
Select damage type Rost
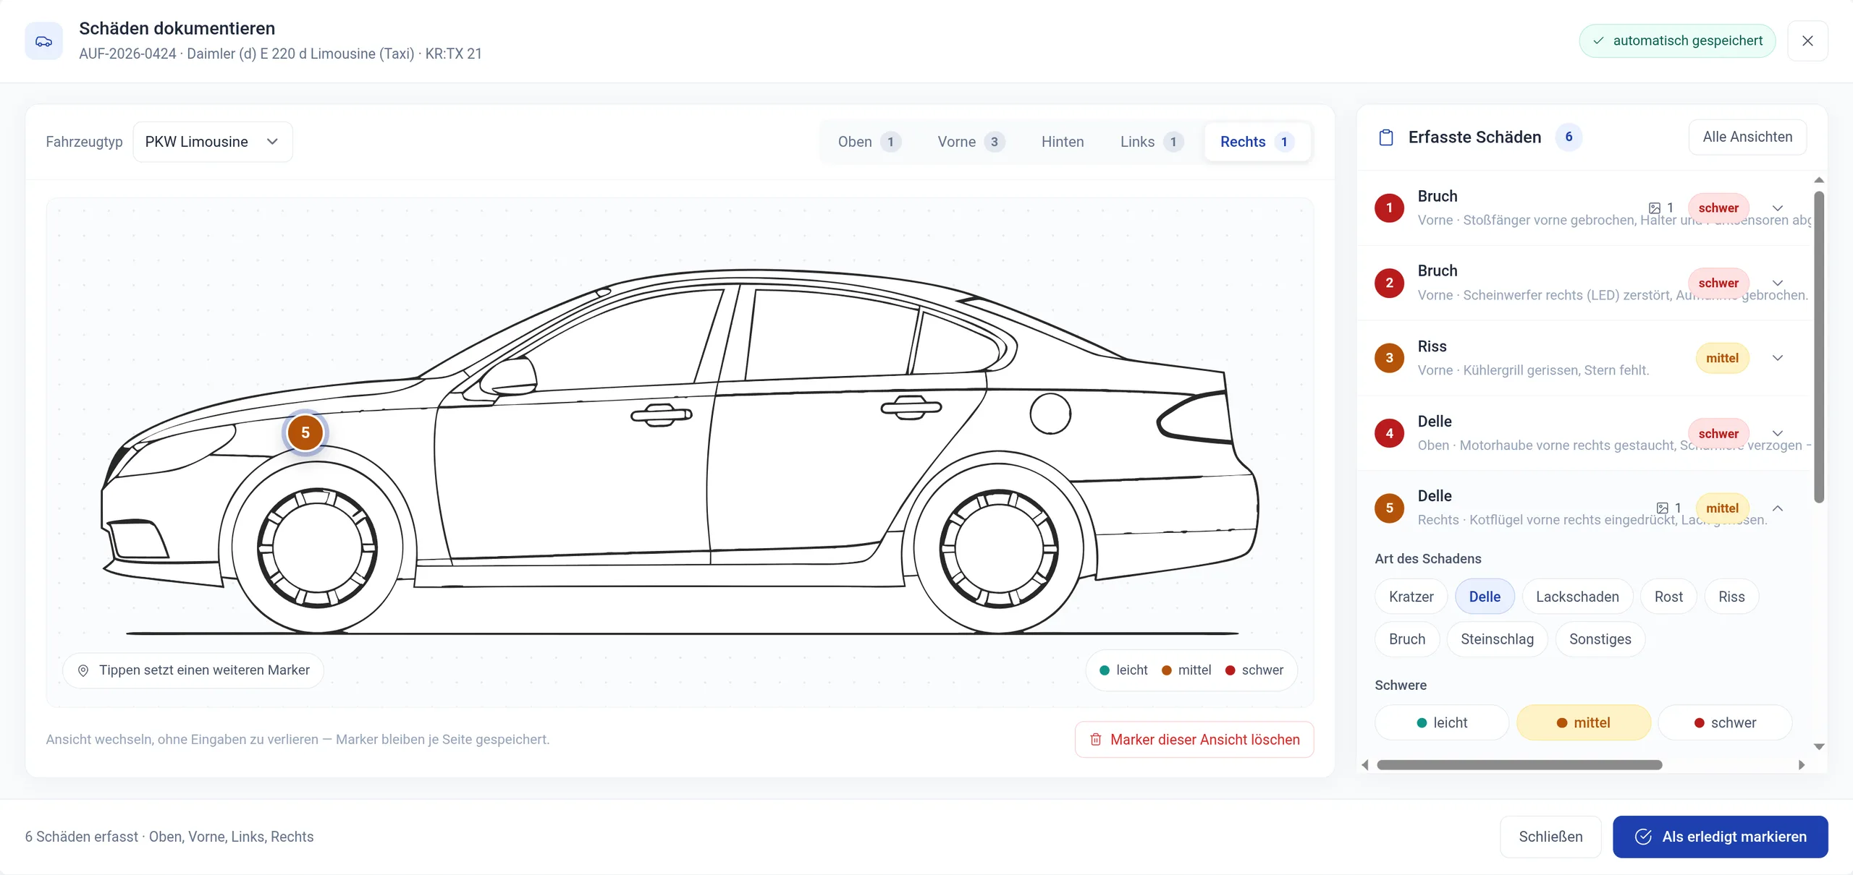point(1668,597)
